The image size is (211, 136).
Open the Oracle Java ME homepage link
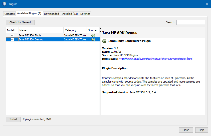tap(156, 59)
